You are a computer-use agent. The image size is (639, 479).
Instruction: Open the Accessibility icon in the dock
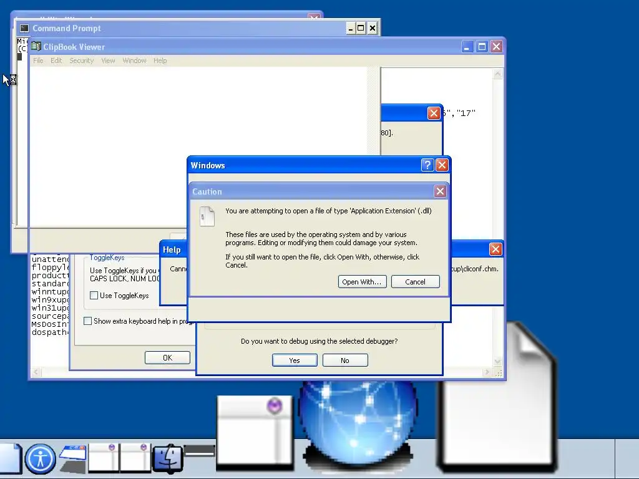[x=41, y=459]
